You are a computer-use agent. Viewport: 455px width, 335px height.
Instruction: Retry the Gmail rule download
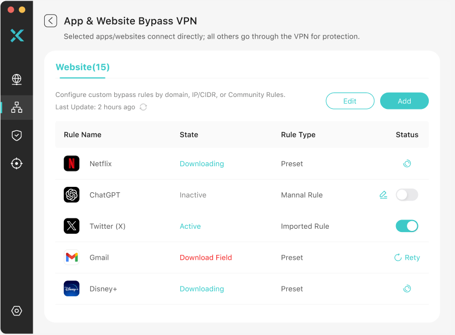click(407, 257)
